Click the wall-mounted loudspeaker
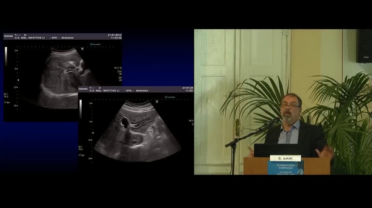 pyautogui.click(x=364, y=46)
